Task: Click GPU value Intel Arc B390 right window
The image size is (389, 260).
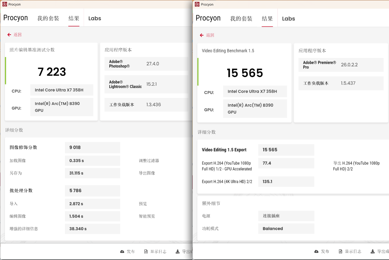Action: (x=255, y=108)
